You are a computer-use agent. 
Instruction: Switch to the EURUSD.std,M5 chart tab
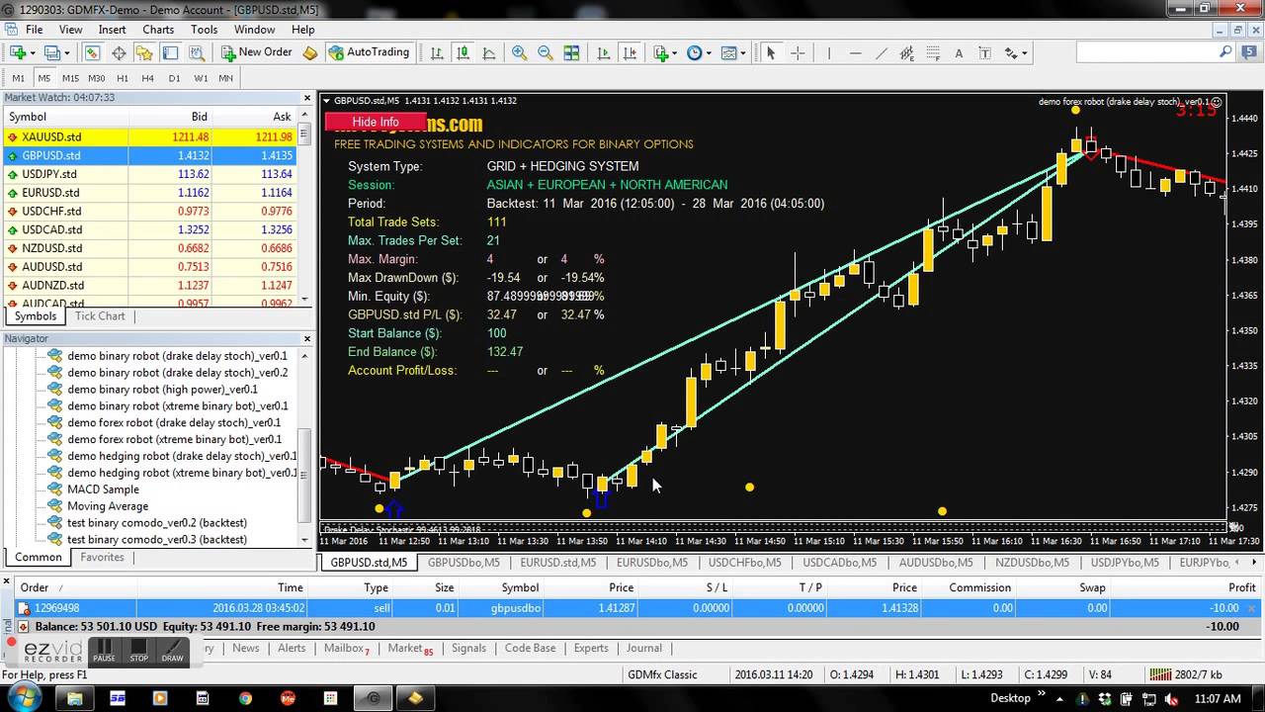[558, 562]
